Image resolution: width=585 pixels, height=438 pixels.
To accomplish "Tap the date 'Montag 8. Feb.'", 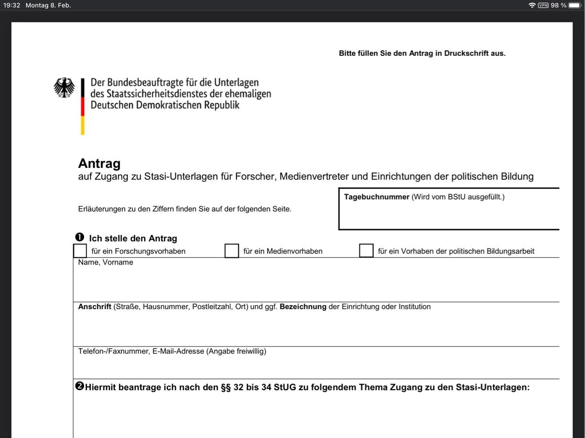I will pos(48,5).
